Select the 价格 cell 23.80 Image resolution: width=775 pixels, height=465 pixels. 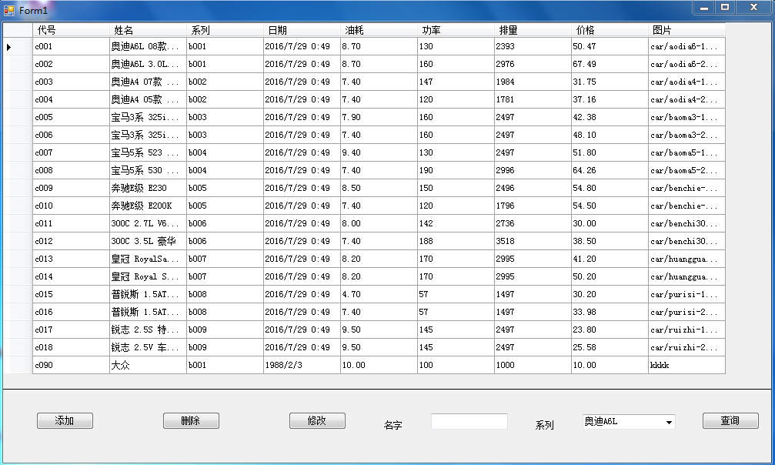pos(610,330)
